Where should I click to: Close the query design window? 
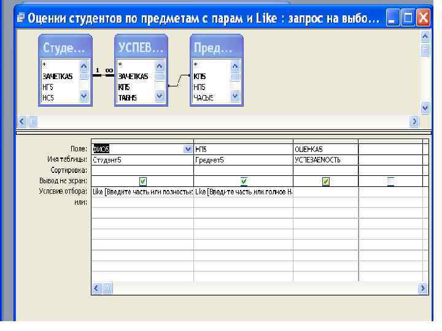423,18
